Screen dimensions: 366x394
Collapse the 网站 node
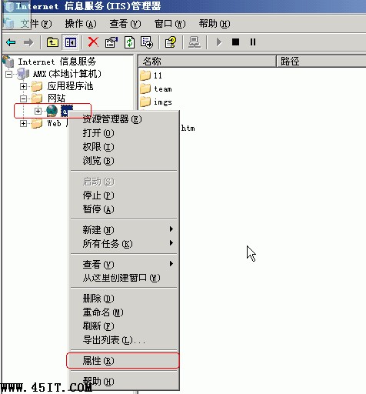(x=23, y=98)
